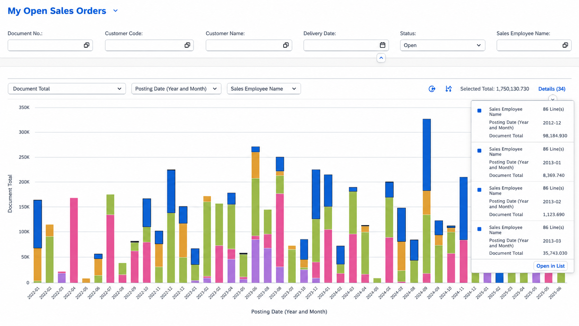This screenshot has height=326, width=579.
Task: Click the blue marker beside the 2013-02 entry
Action: coord(479,190)
